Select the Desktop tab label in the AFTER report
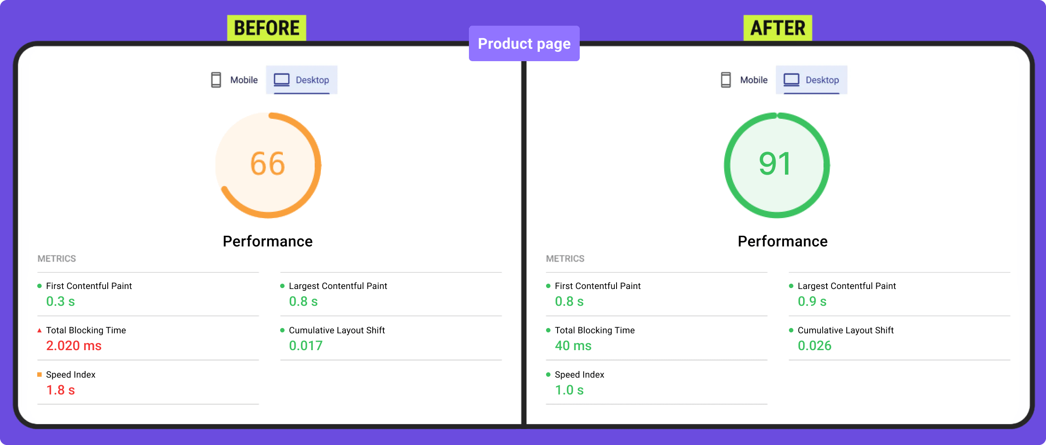Image resolution: width=1046 pixels, height=445 pixels. point(822,80)
